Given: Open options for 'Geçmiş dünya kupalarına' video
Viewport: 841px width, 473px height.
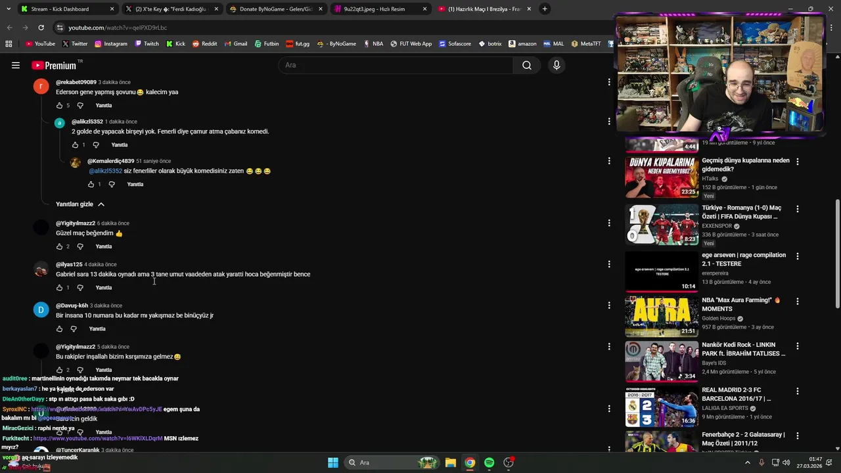Looking at the screenshot, I should (x=798, y=162).
